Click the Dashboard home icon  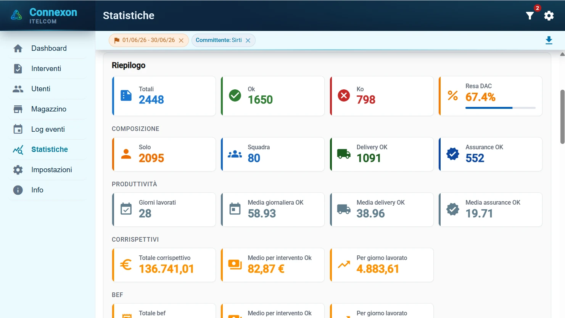click(x=18, y=48)
